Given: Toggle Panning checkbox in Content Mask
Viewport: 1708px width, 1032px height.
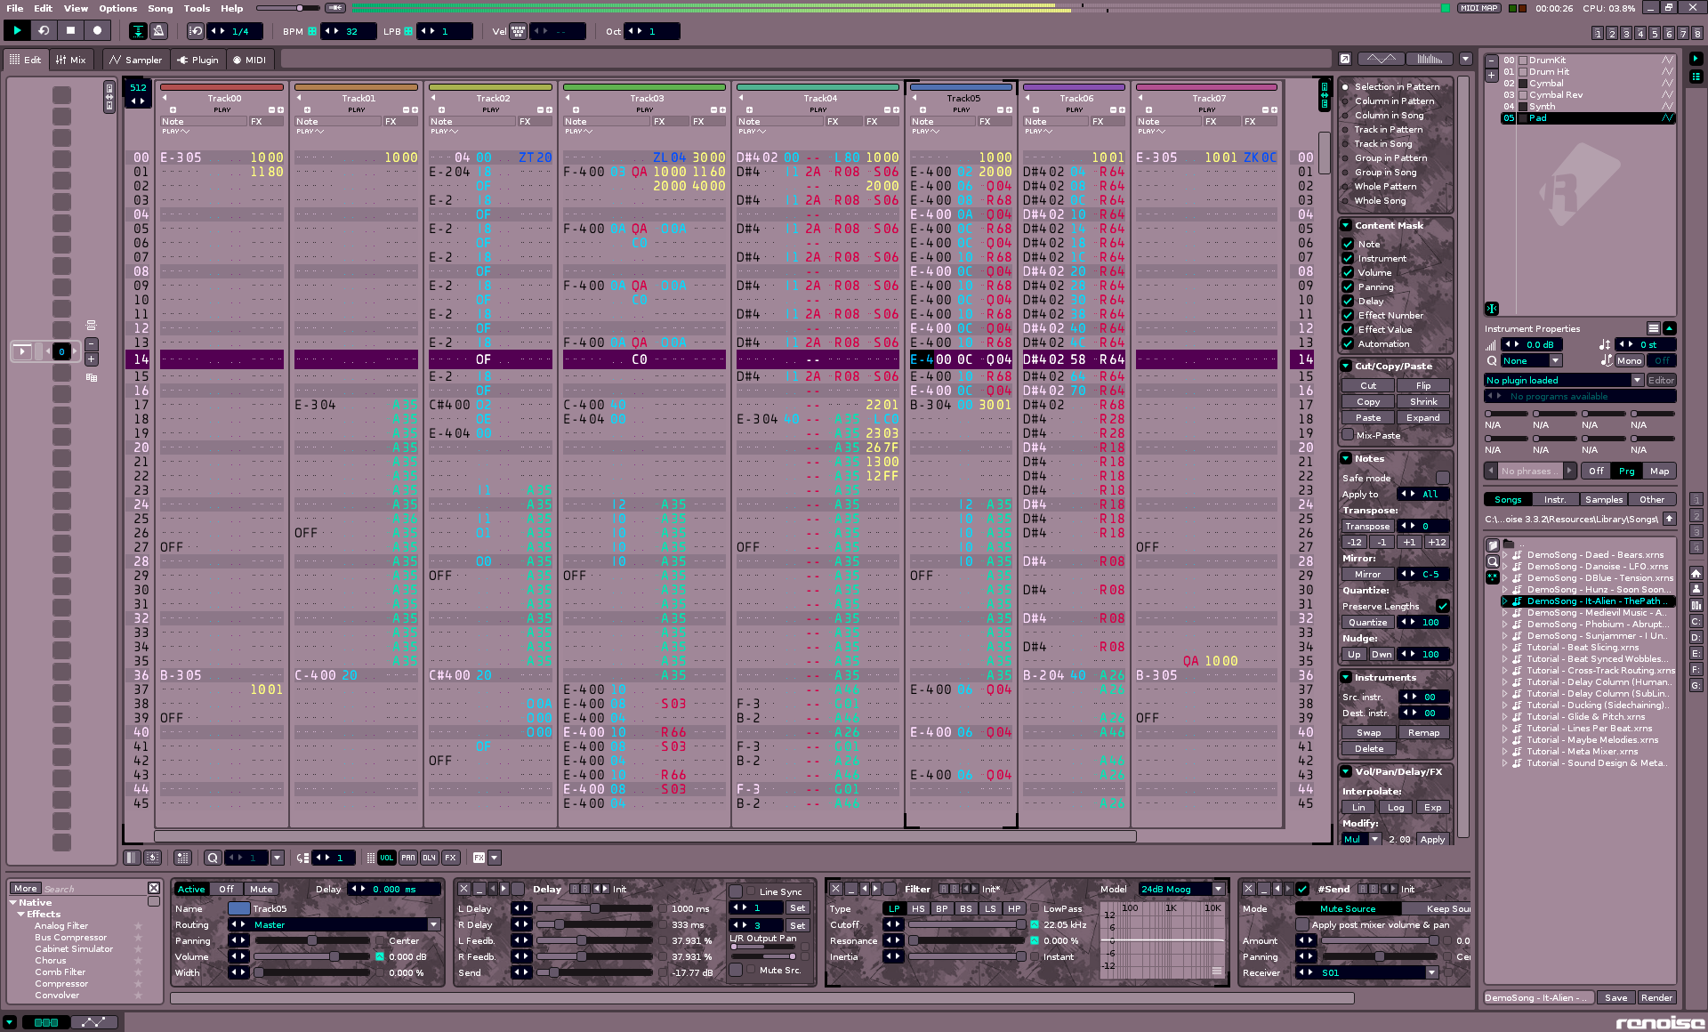Looking at the screenshot, I should 1348,286.
